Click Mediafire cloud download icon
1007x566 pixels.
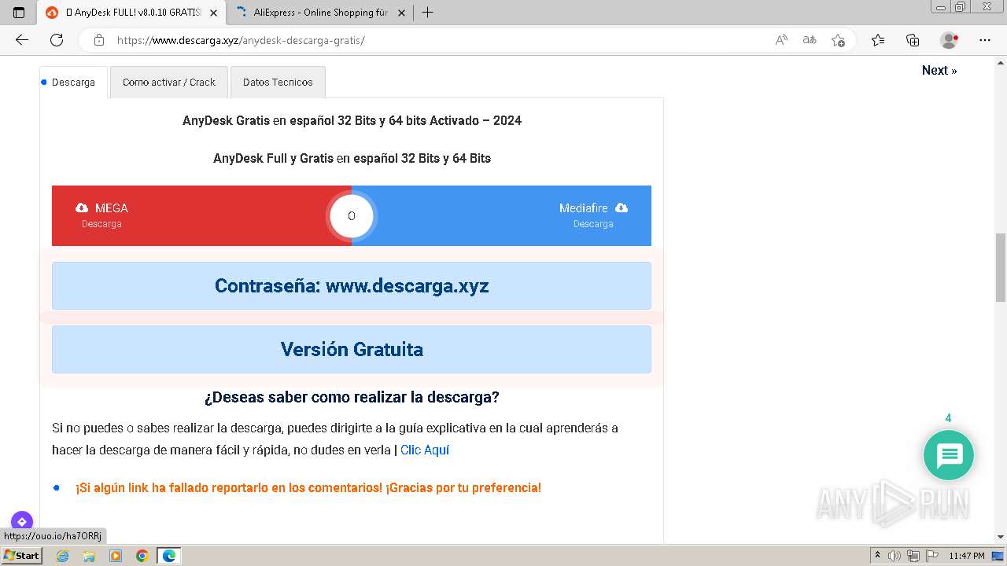click(622, 208)
